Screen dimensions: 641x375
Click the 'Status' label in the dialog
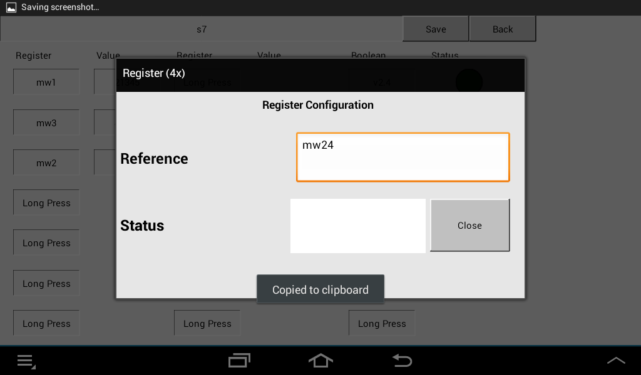pyautogui.click(x=142, y=225)
